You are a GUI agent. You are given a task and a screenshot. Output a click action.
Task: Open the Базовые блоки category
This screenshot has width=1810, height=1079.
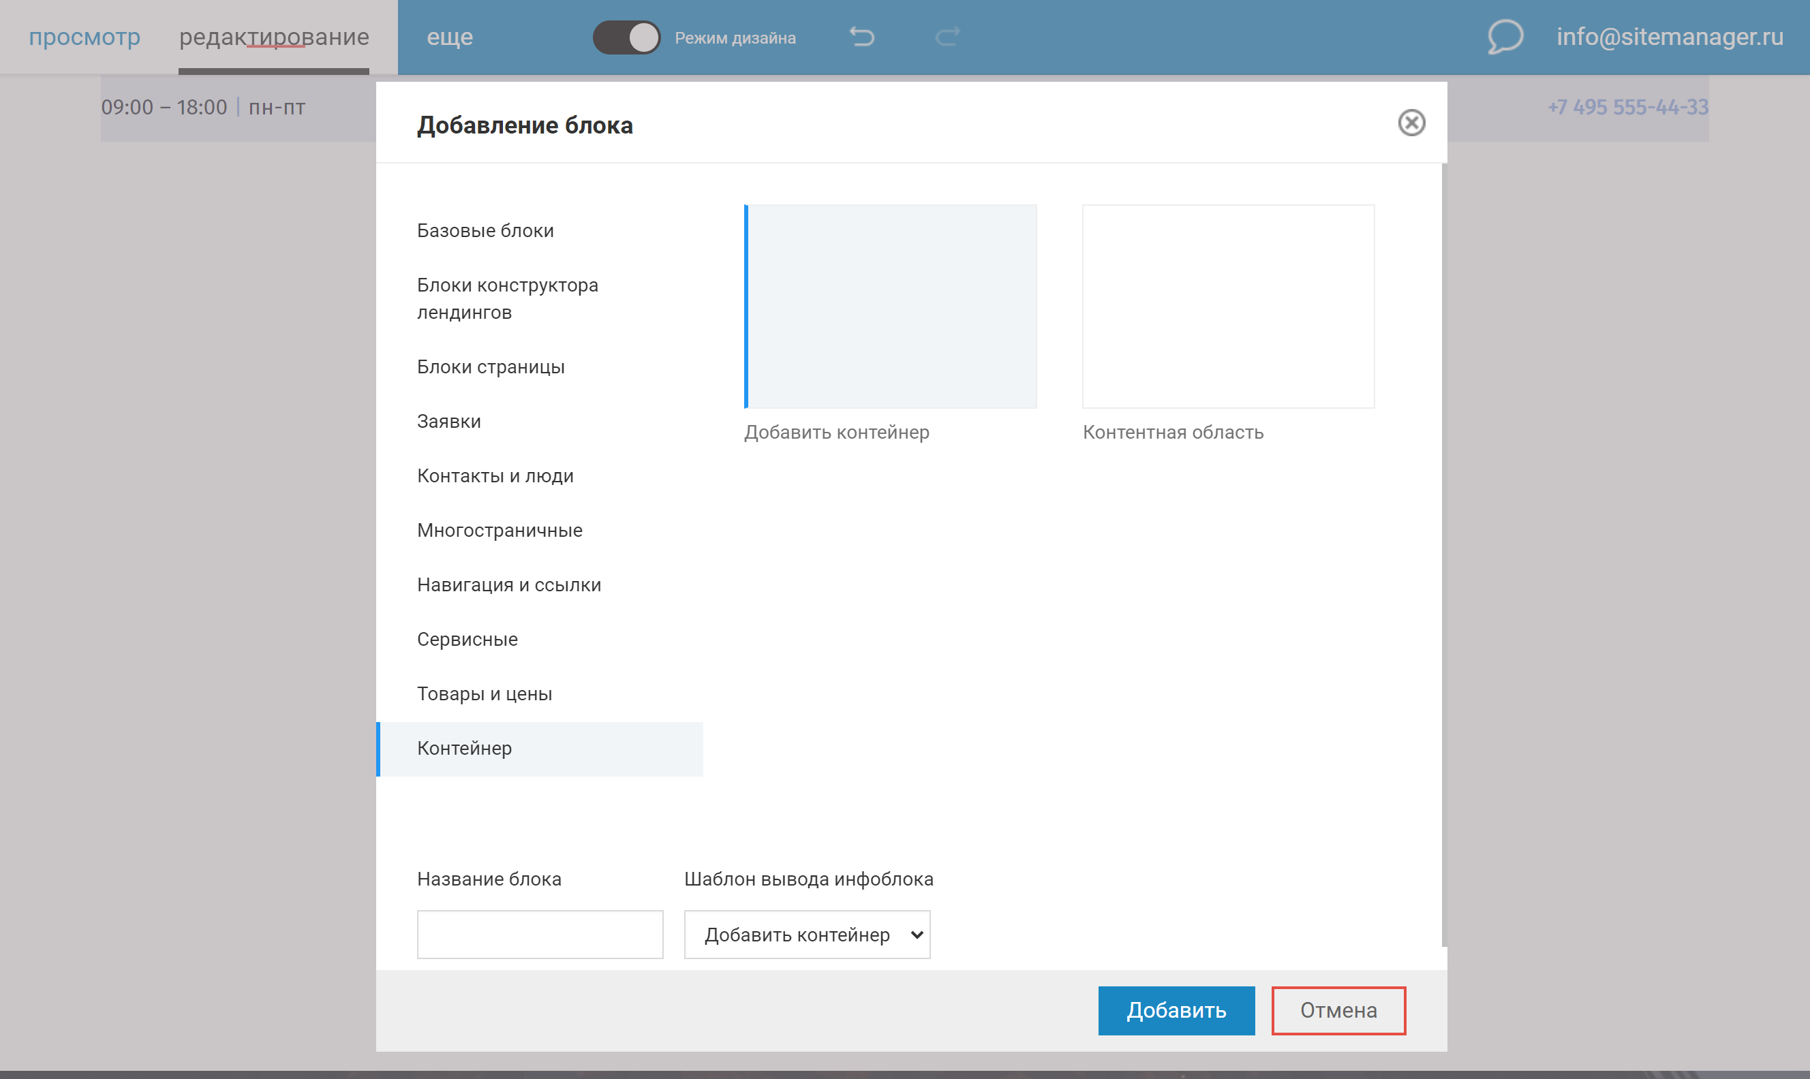(485, 230)
